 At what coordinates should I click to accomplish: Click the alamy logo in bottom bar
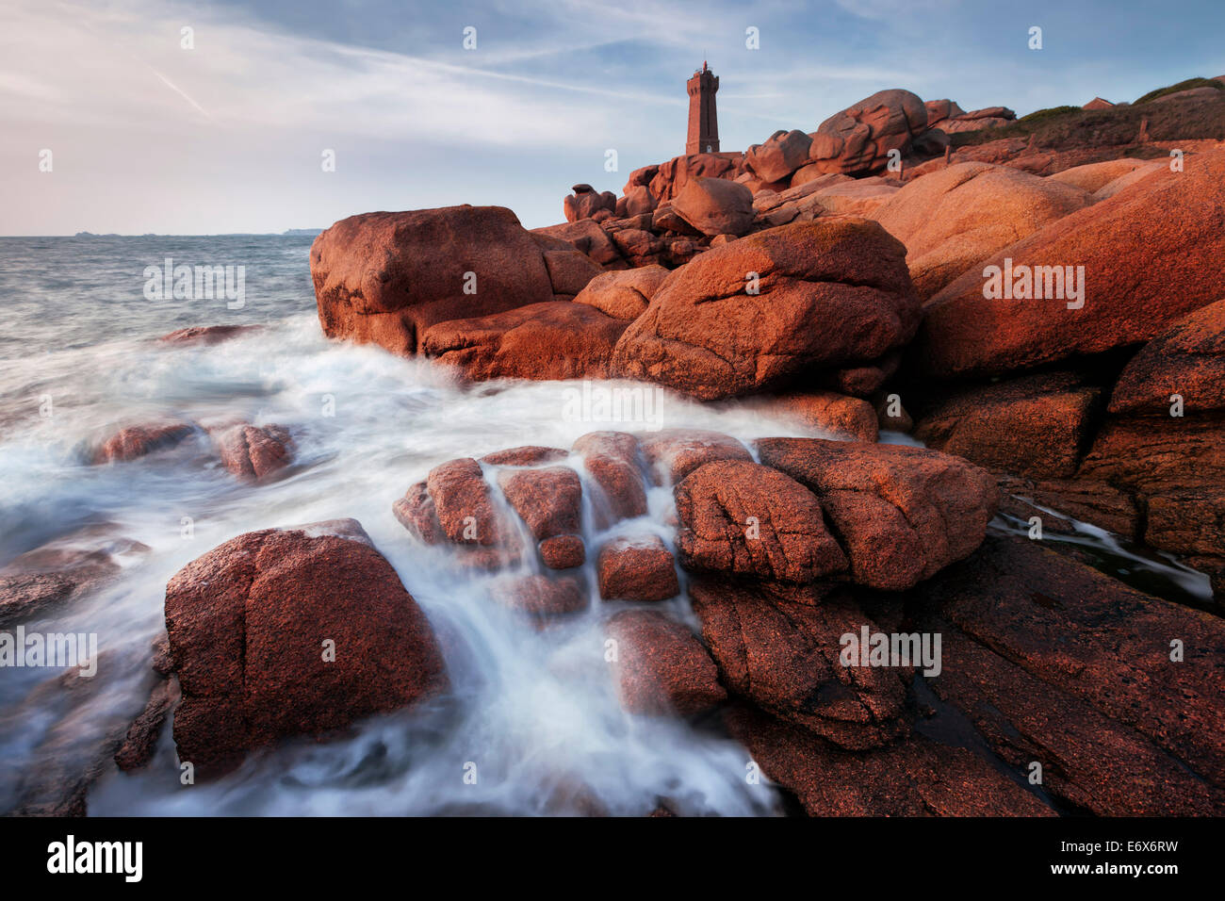94,859
